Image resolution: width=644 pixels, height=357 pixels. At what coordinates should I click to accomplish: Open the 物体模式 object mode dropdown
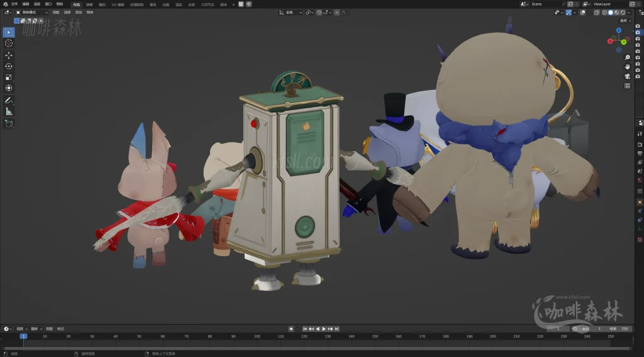31,12
